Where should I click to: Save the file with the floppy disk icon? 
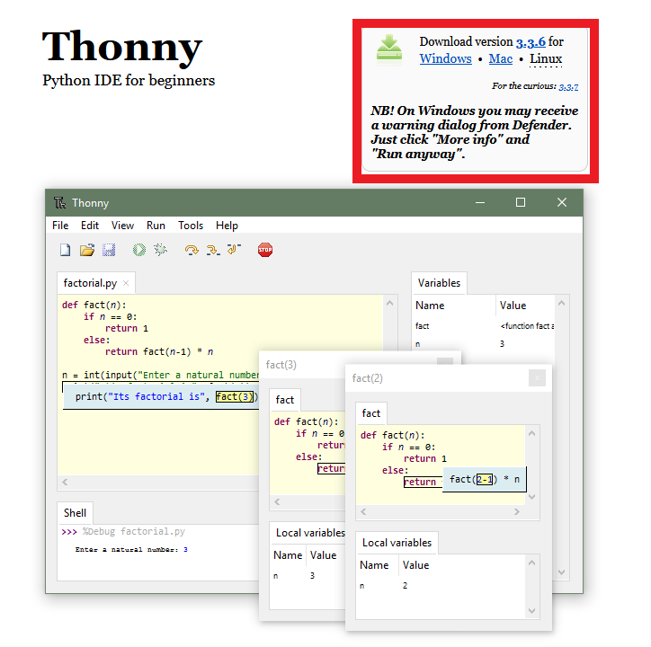109,250
